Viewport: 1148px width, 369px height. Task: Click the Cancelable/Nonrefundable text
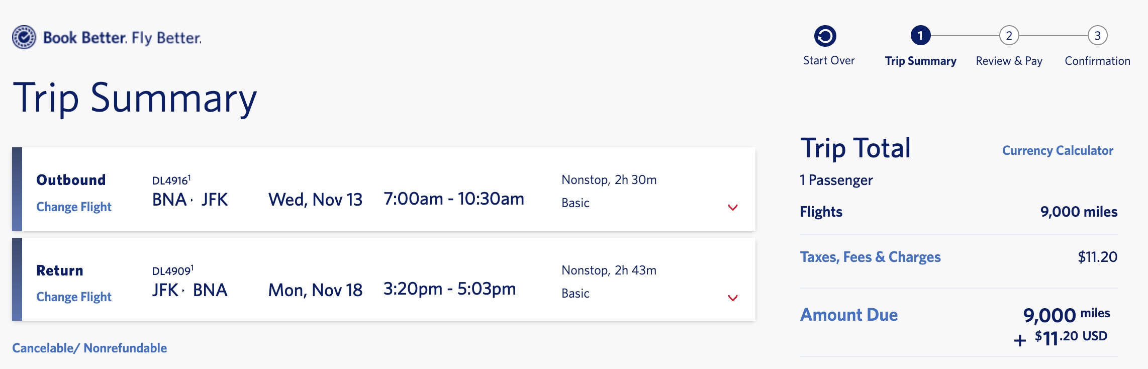tap(90, 347)
